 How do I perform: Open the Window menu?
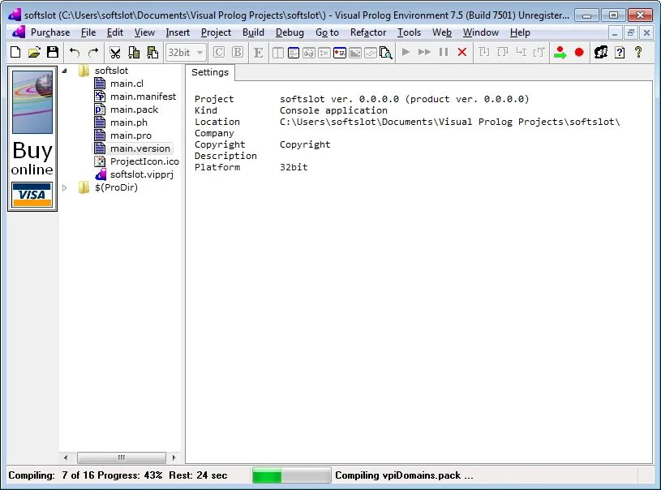pyautogui.click(x=481, y=32)
